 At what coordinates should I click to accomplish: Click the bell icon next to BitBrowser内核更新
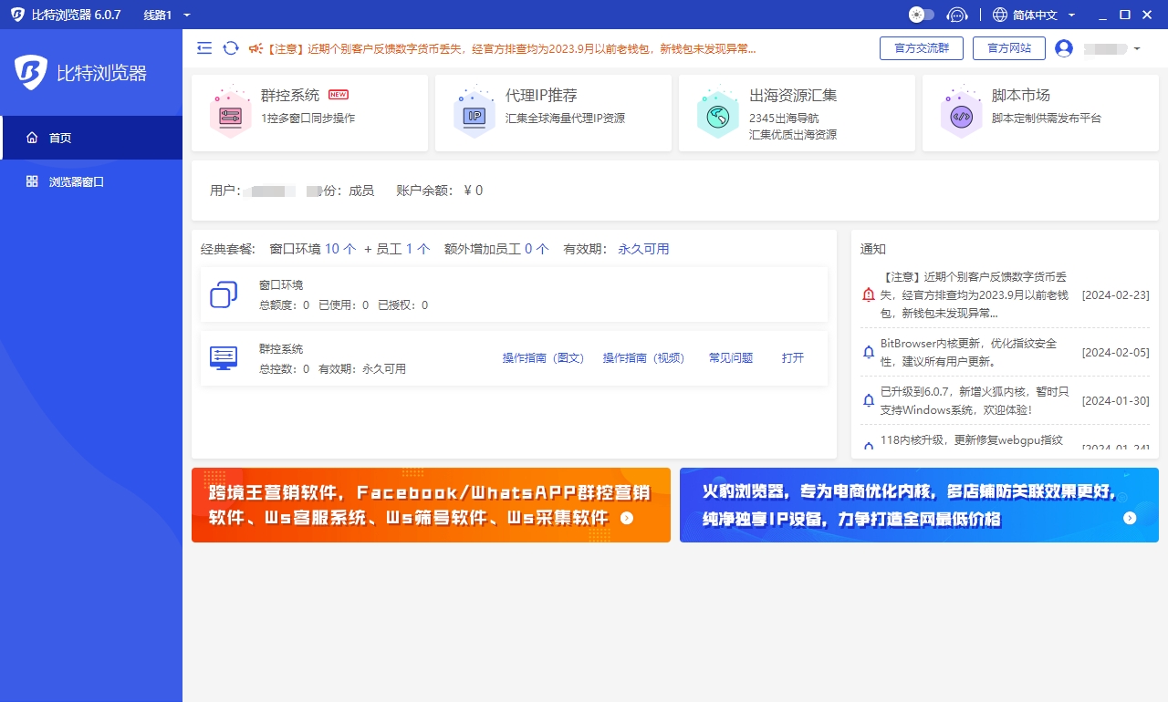[x=869, y=352]
